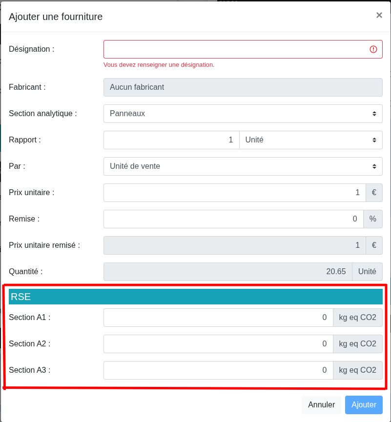This screenshot has width=391, height=422.
Task: Click the Désignation text field
Action: click(x=234, y=49)
